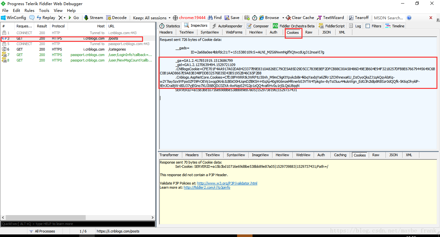Click into the MSDN Search field
Image resolution: width=440 pixels, height=237 pixels.
[x=388, y=18]
